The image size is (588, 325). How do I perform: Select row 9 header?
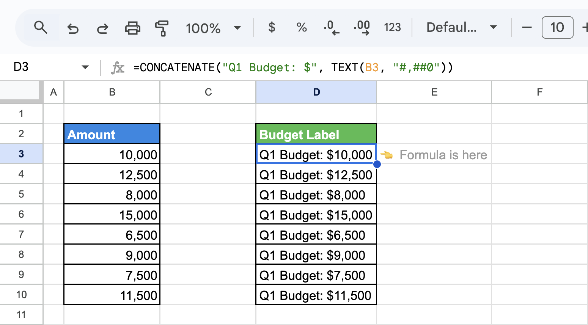[x=21, y=274]
